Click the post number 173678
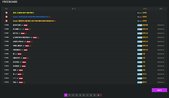Viewport: 169px width, 98px height. pyautogui.click(x=7, y=70)
